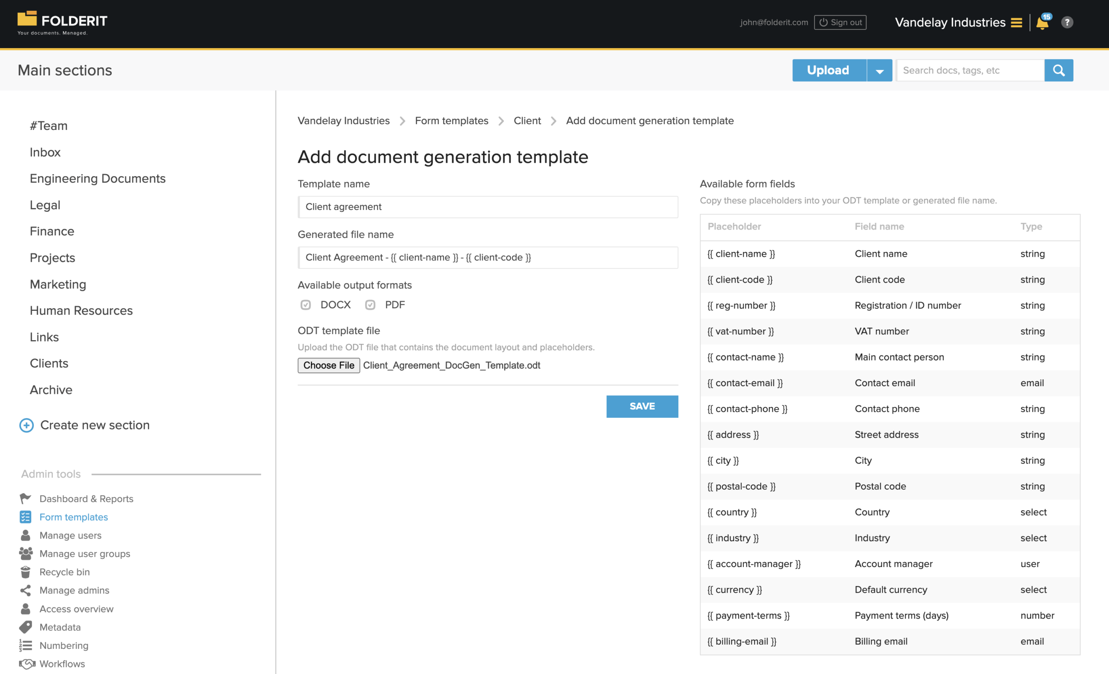
Task: Toggle the DOCX output format checkbox
Action: click(305, 305)
